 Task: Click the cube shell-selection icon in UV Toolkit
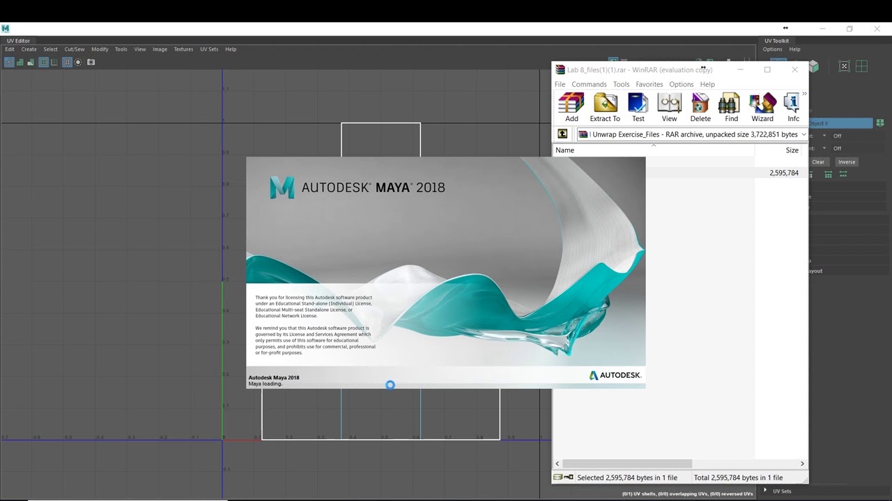[814, 66]
